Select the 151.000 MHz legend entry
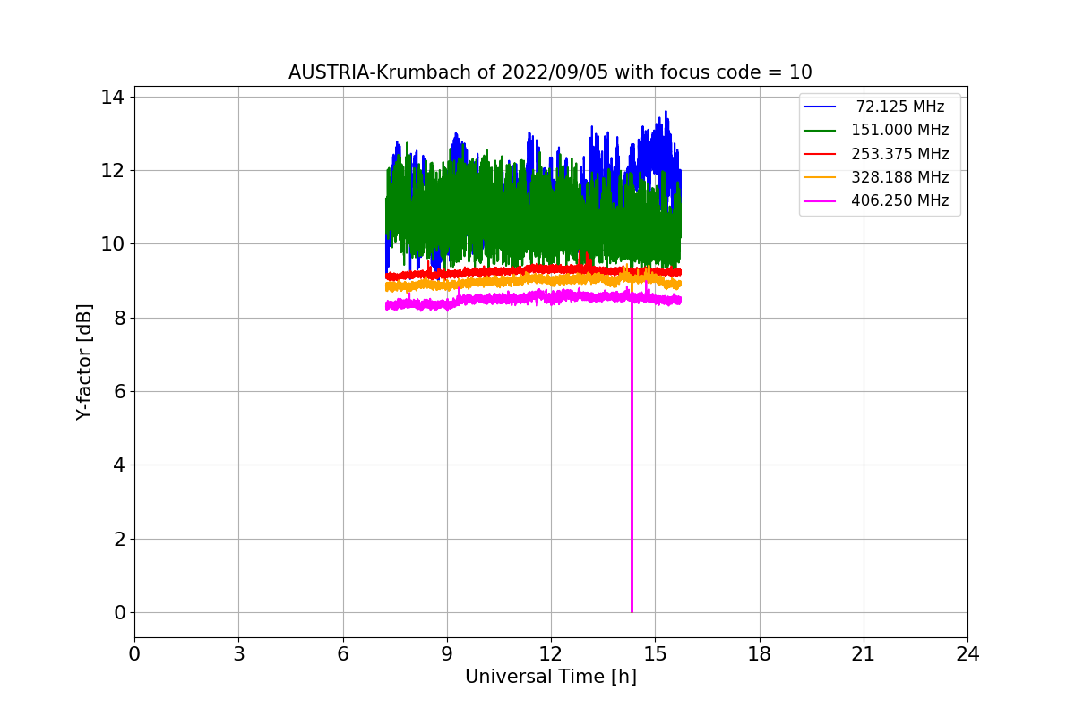 [x=875, y=130]
